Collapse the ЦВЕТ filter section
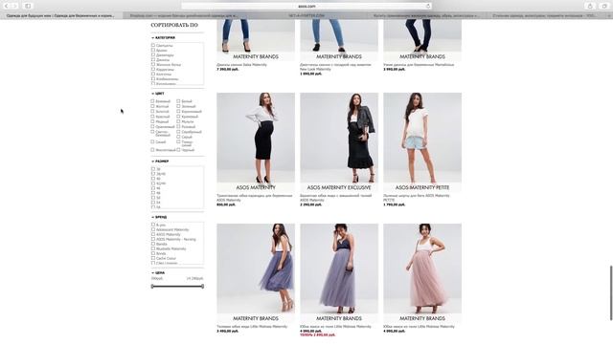This screenshot has height=344, width=613. click(158, 94)
